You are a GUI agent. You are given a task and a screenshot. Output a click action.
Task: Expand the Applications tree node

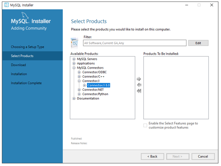click(74, 63)
